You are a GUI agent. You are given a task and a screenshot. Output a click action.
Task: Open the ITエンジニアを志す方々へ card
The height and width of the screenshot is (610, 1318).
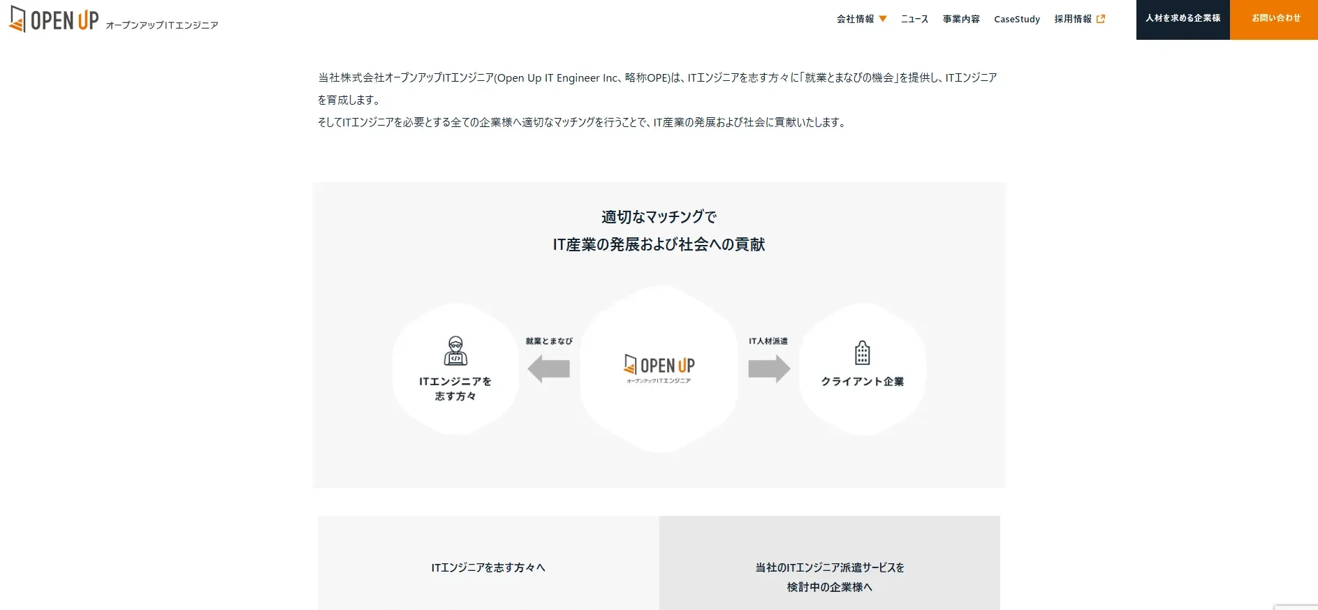point(488,563)
